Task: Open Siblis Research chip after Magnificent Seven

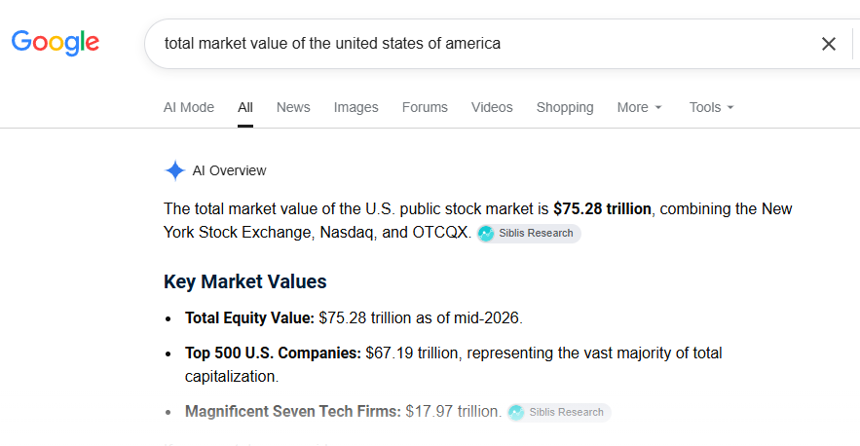Action: coord(559,413)
